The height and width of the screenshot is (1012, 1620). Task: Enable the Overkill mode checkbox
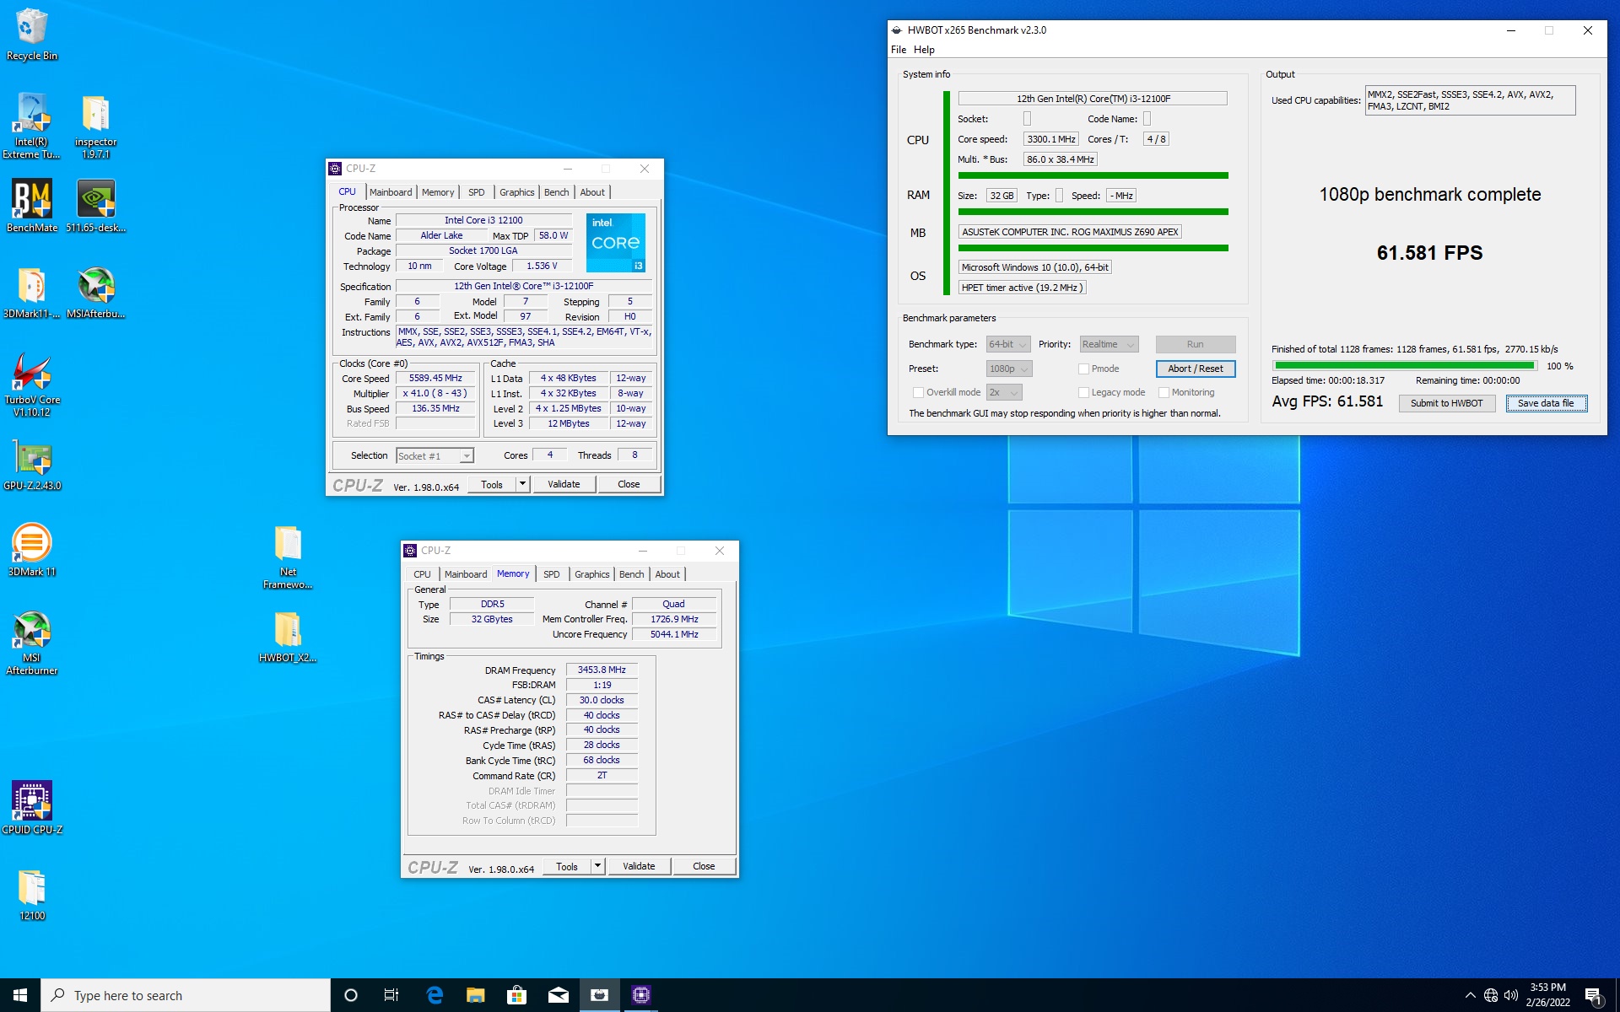(x=918, y=392)
